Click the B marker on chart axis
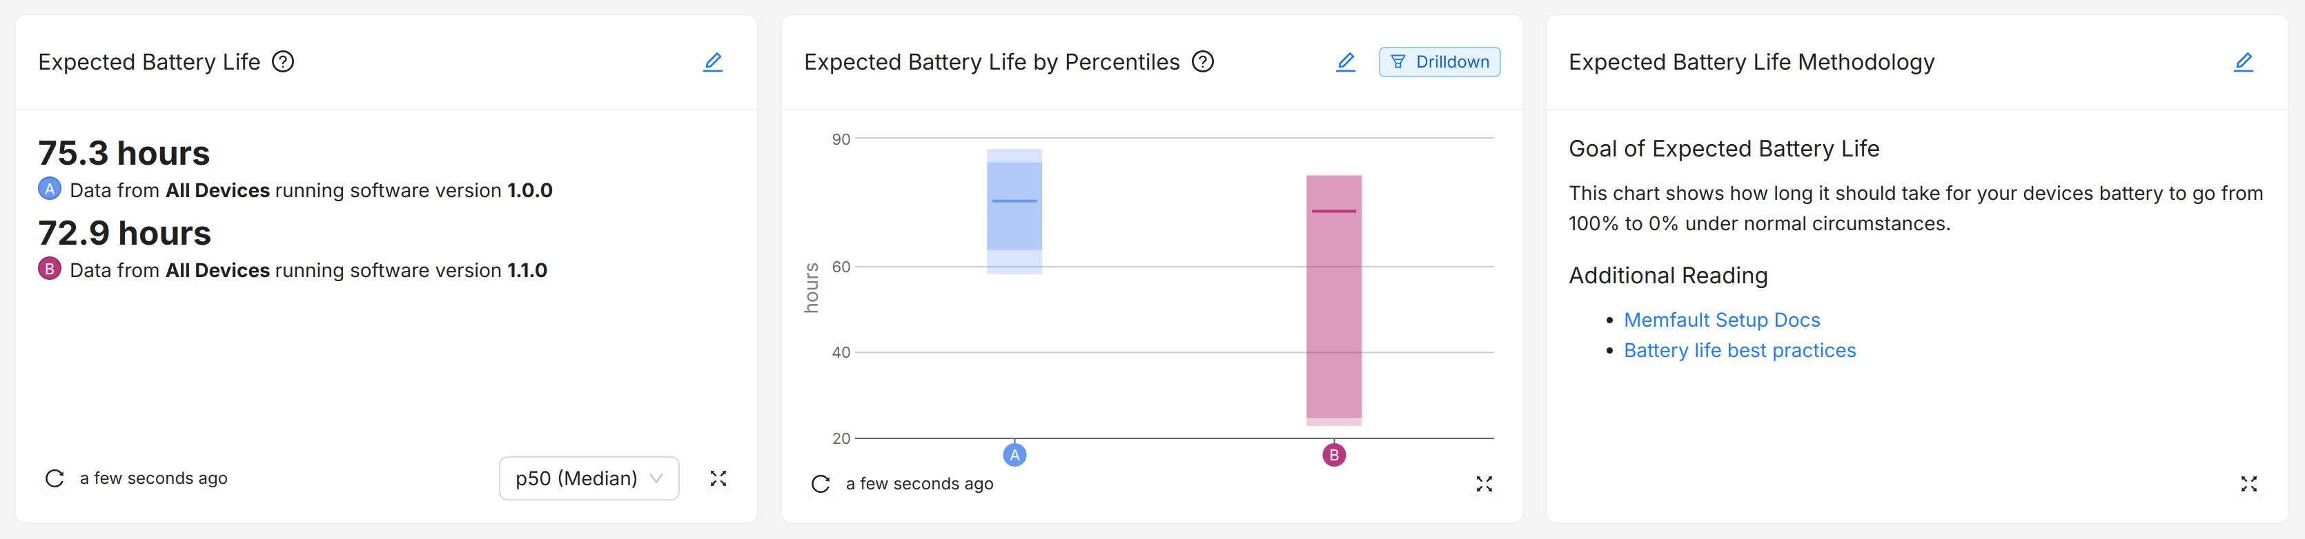Screen dimensions: 2305x539 point(1333,455)
